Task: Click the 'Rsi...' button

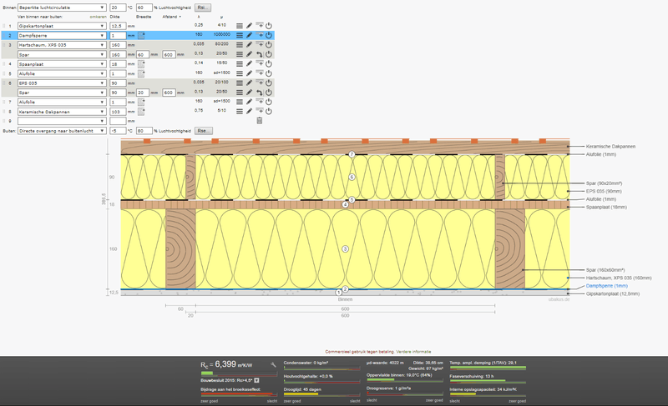Action: point(205,7)
